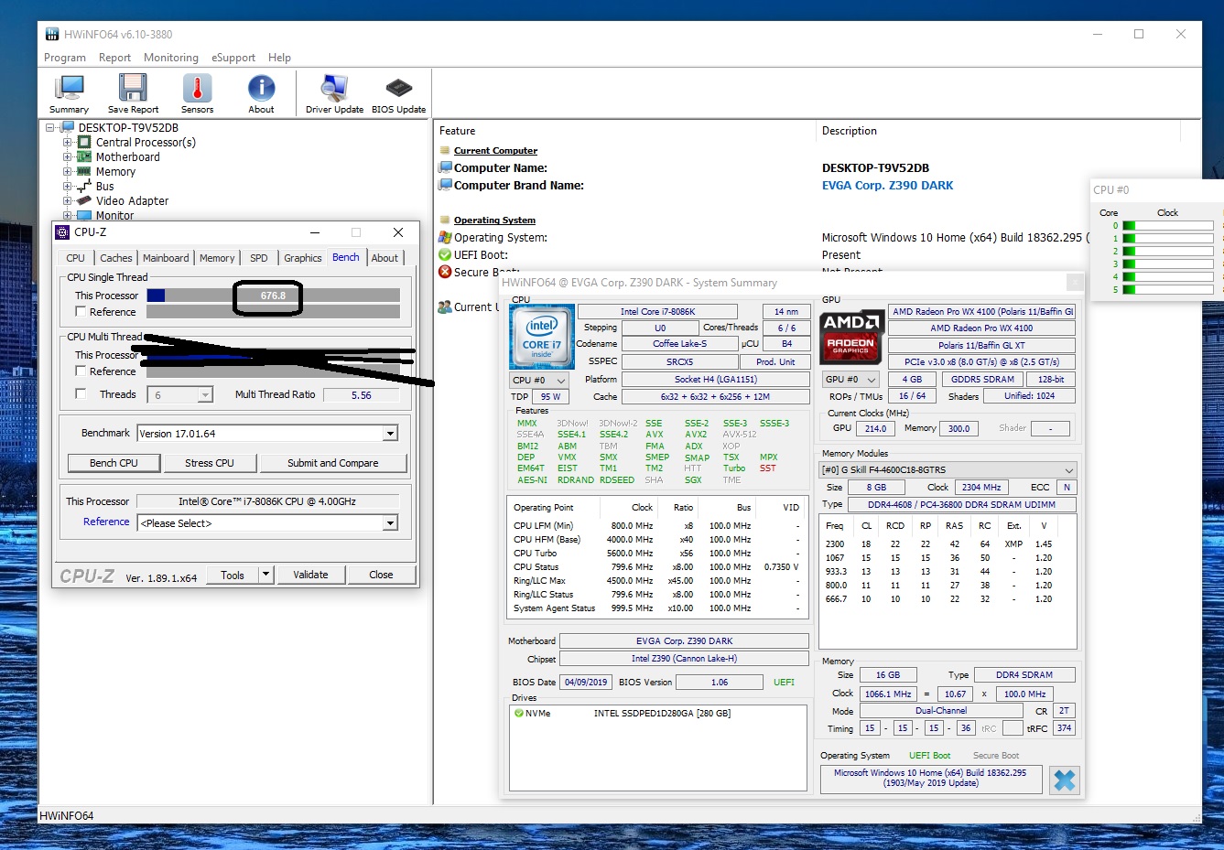Click the Bus tree icon
The width and height of the screenshot is (1224, 850).
(84, 187)
